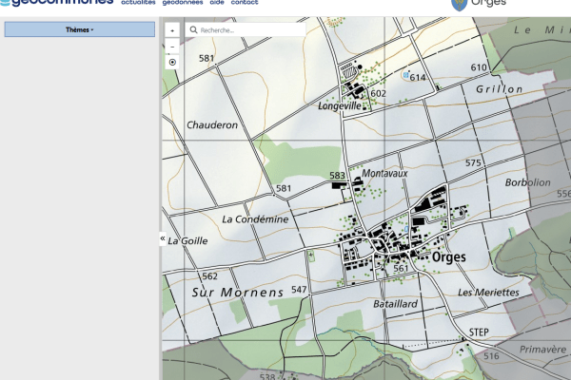Viewport: 571px width, 380px height.
Task: Click the Montavaux label on map
Action: point(384,173)
